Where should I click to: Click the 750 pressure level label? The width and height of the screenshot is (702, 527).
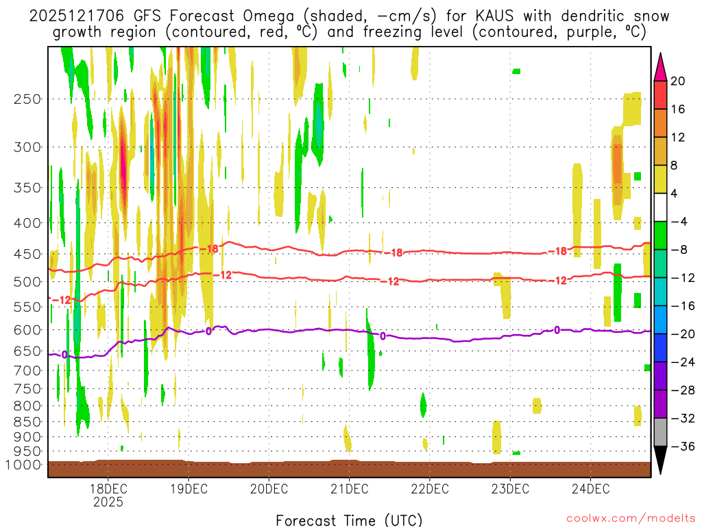coord(27,389)
